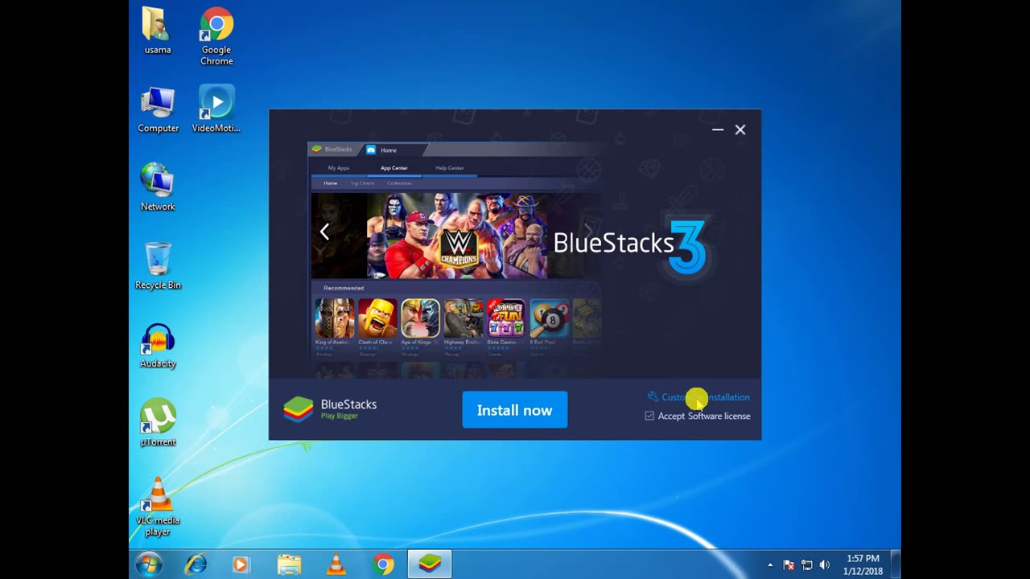Screen dimensions: 1030x579
Task: Launch Google Chrome from desktop shortcut
Action: (216, 37)
